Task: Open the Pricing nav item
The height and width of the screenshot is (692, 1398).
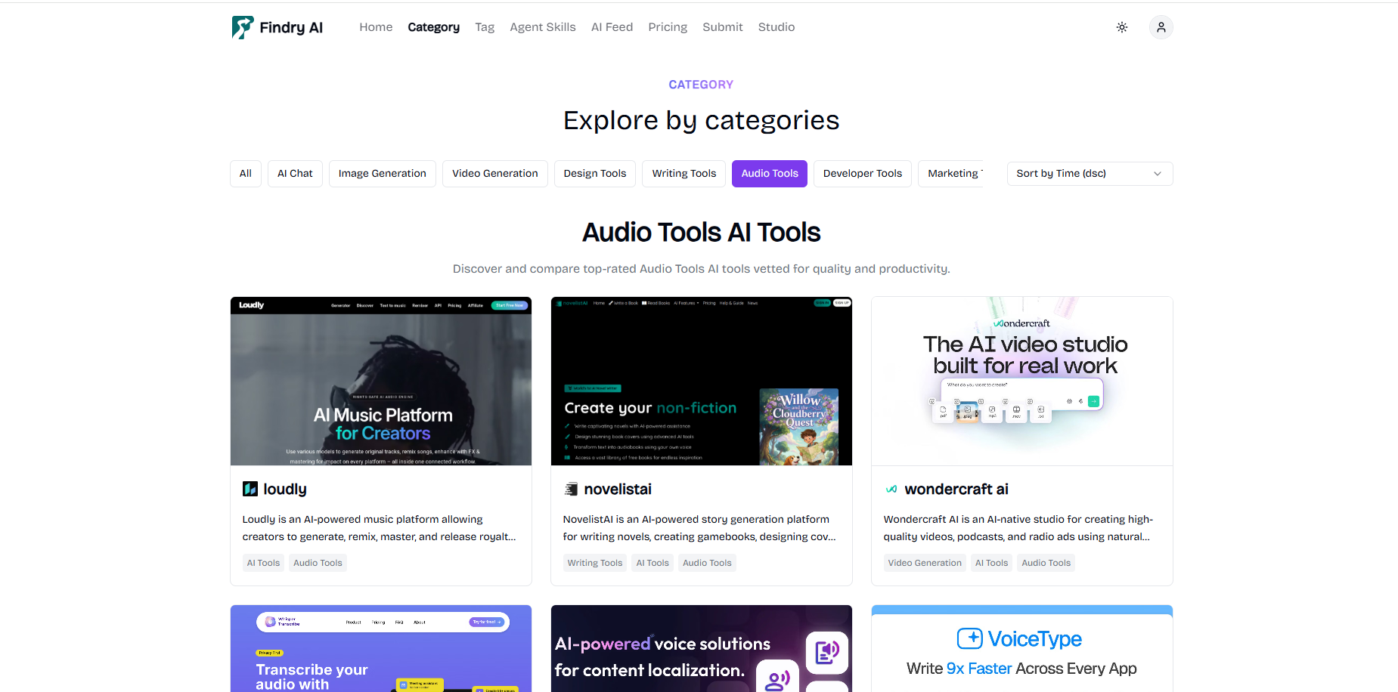Action: (x=668, y=27)
